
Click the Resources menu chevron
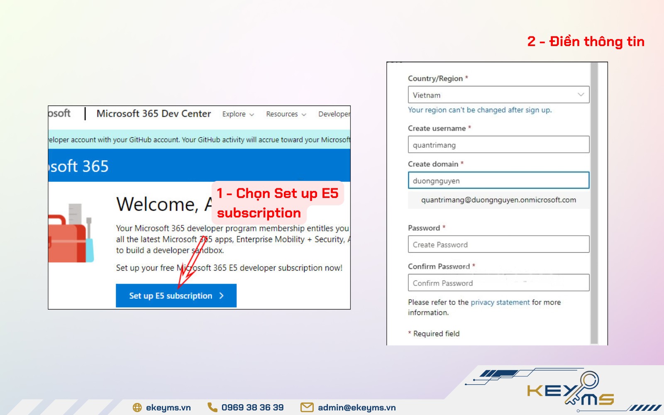point(304,115)
